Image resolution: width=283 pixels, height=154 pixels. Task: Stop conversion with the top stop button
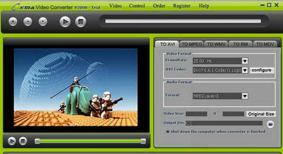(x=81, y=22)
